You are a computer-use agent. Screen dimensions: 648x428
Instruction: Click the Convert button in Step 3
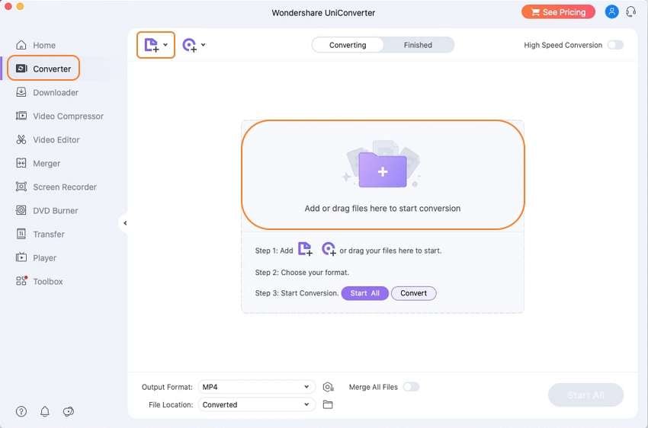tap(414, 293)
